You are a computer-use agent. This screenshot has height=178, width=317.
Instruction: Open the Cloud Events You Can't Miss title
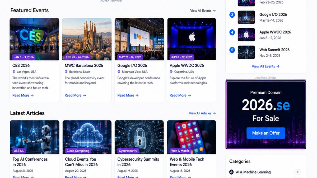81,162
